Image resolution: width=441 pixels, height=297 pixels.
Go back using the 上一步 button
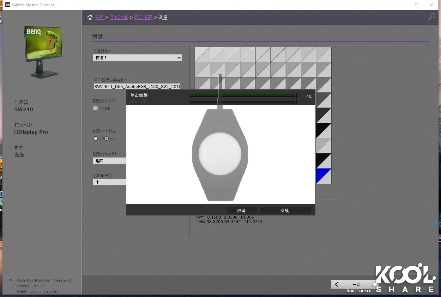click(x=354, y=284)
